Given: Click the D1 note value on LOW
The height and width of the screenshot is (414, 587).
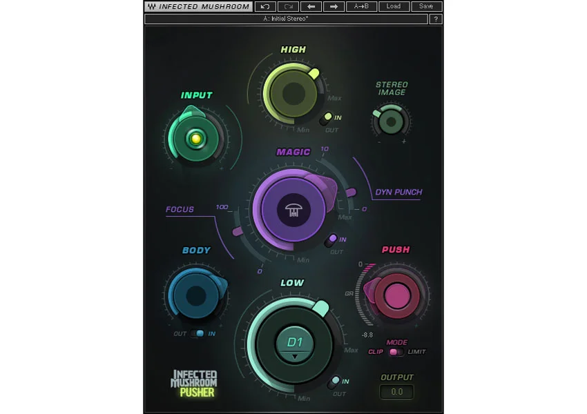Looking at the screenshot, I should [294, 342].
